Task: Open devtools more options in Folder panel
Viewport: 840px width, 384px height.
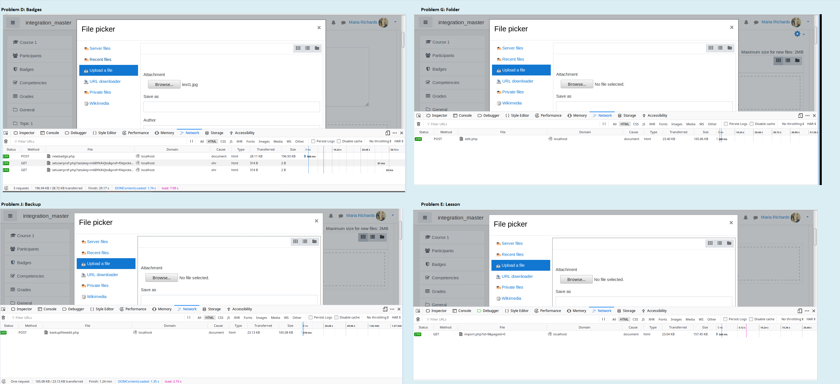Action: click(807, 116)
